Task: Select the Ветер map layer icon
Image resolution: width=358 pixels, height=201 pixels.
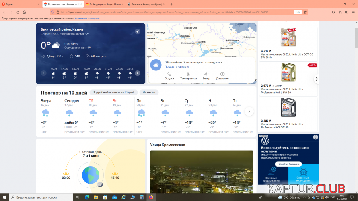Action: pos(206,74)
